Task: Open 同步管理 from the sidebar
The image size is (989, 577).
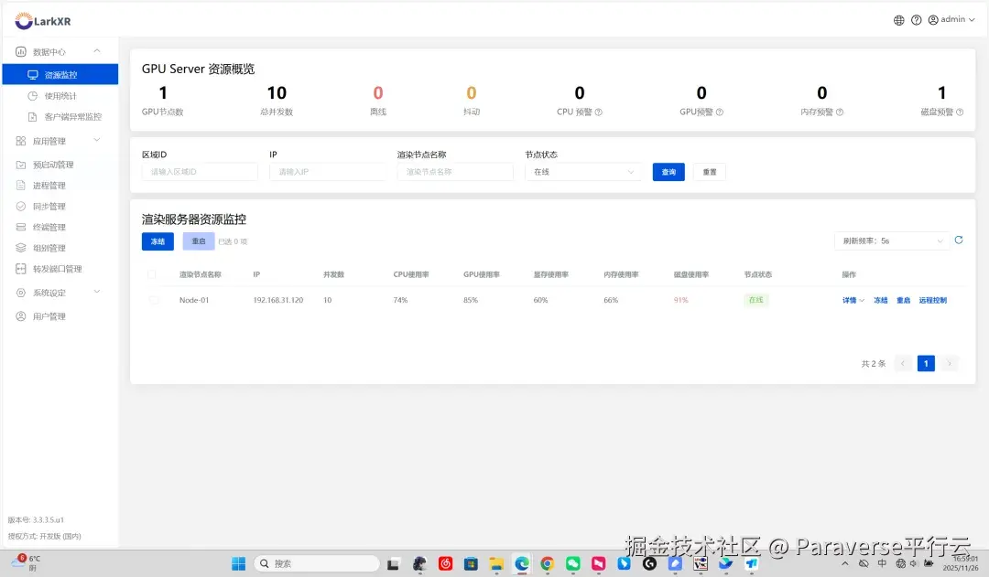Action: coord(49,206)
